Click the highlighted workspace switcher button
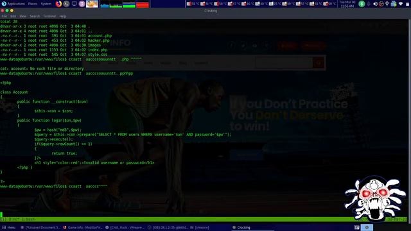The height and width of the screenshot is (231, 411). point(367,228)
